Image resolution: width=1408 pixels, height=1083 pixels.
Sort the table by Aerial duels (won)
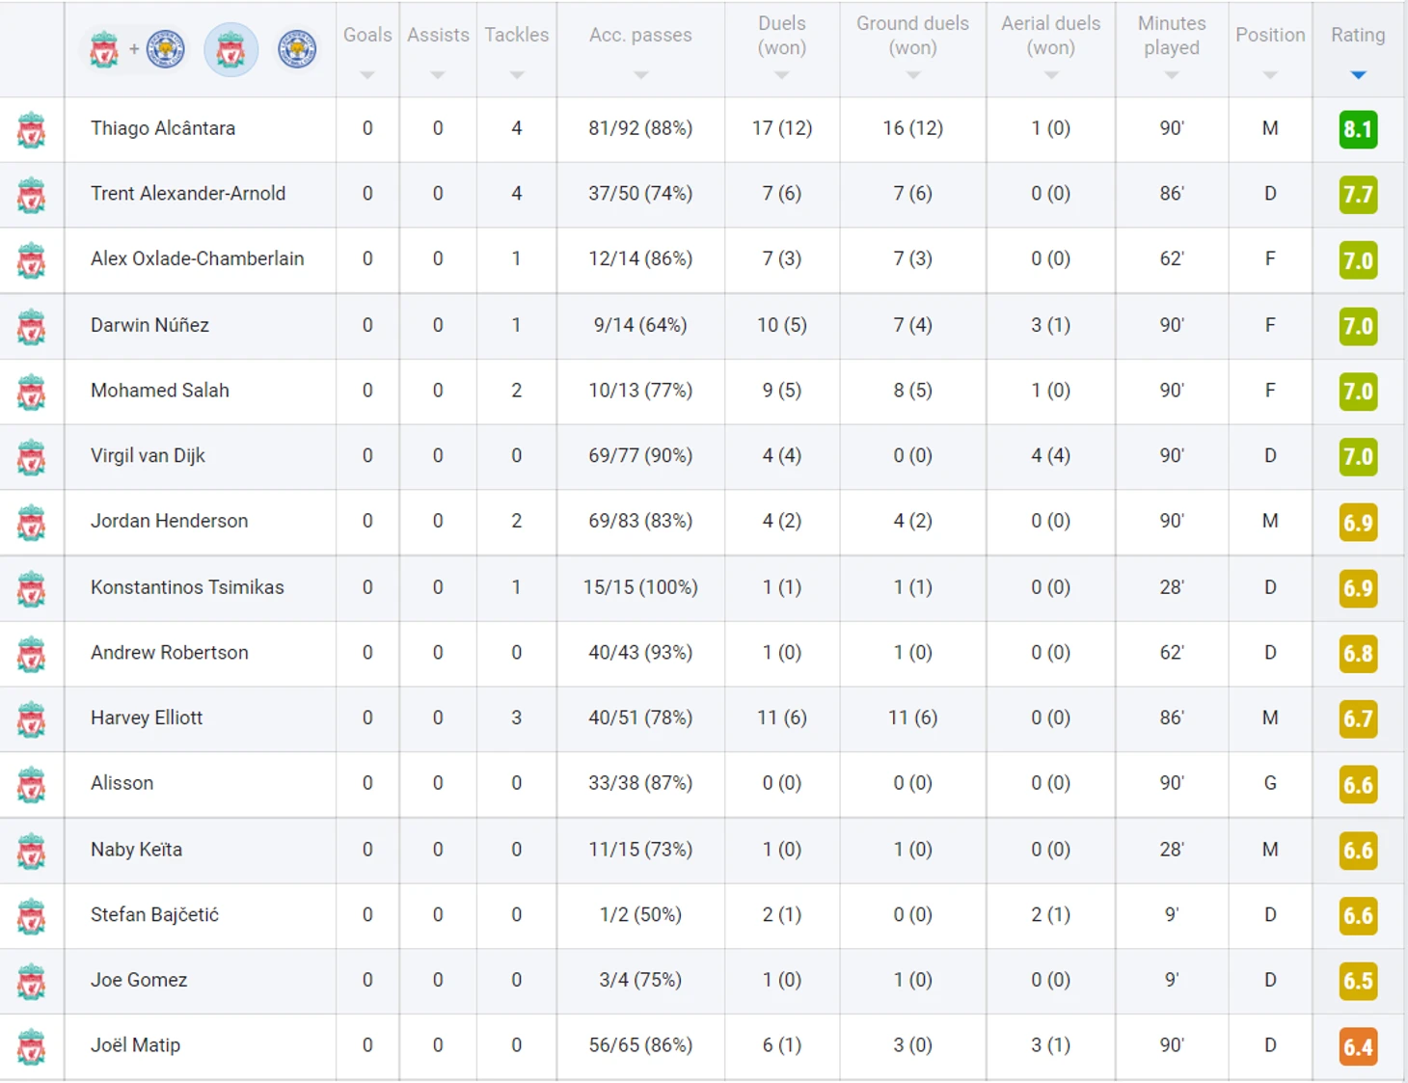tap(1051, 48)
